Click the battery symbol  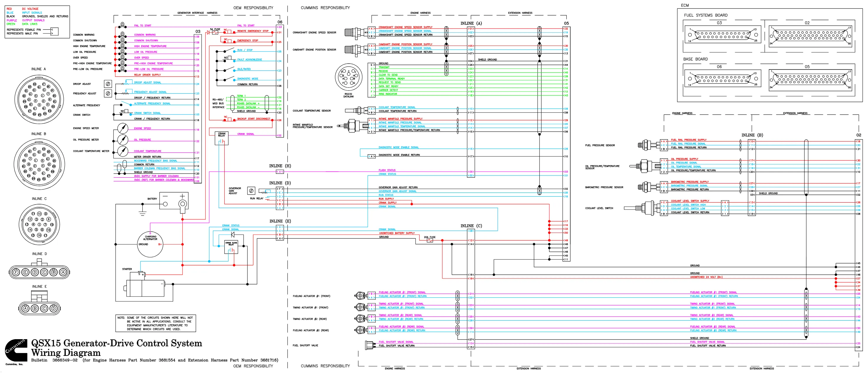click(x=173, y=203)
